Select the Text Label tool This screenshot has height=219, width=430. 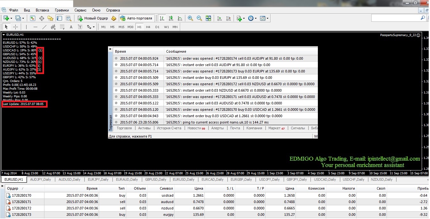click(80, 27)
